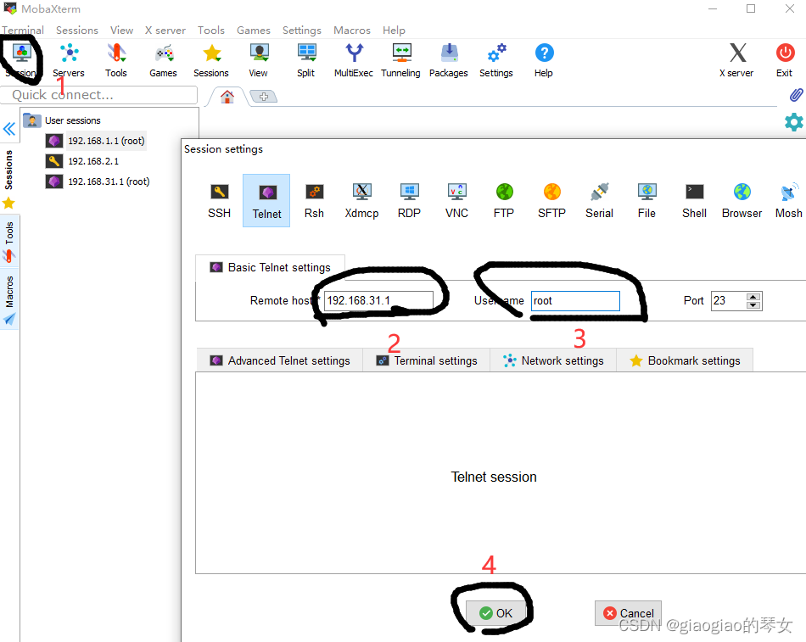Choose the Serial session type
The height and width of the screenshot is (642, 806).
click(x=599, y=200)
